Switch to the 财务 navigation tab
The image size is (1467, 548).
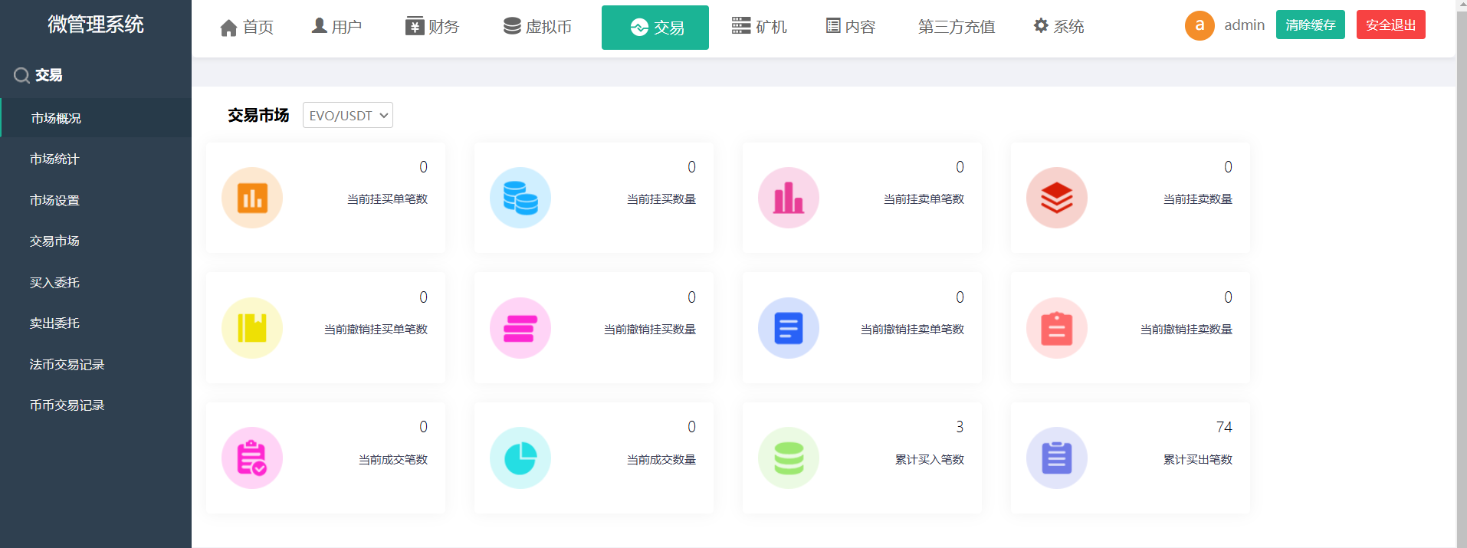click(x=432, y=27)
